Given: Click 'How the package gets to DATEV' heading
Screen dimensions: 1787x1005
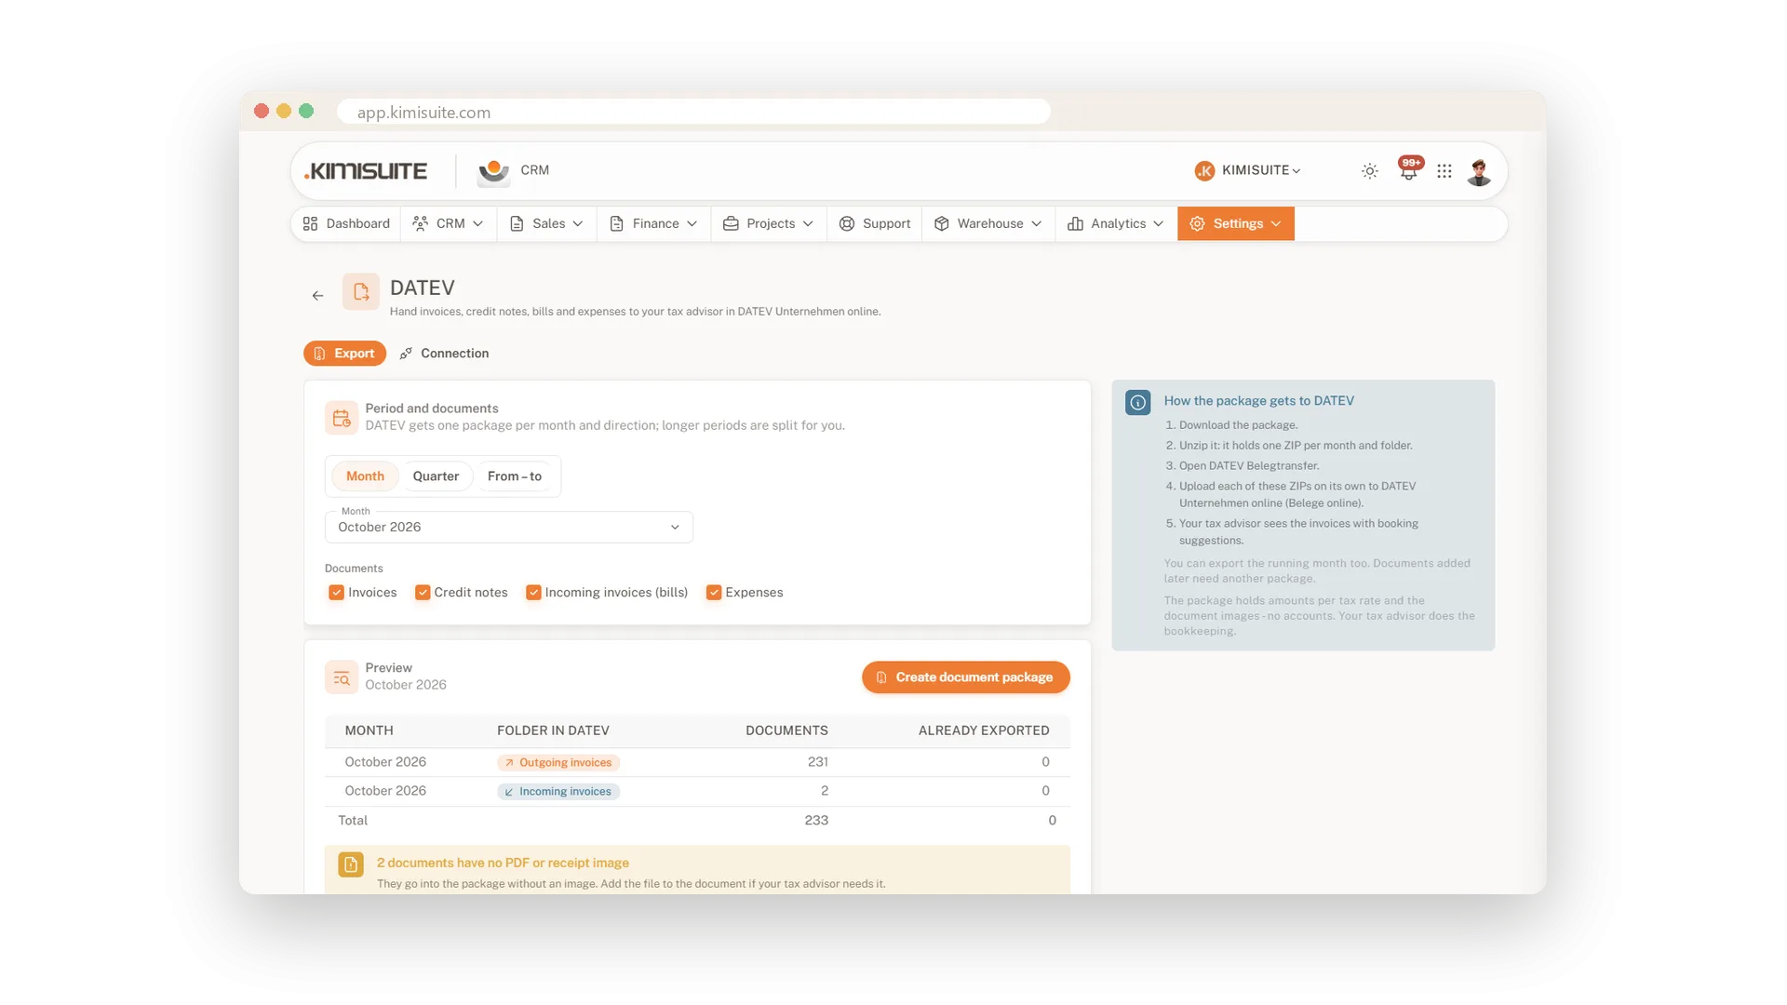Looking at the screenshot, I should [1258, 401].
